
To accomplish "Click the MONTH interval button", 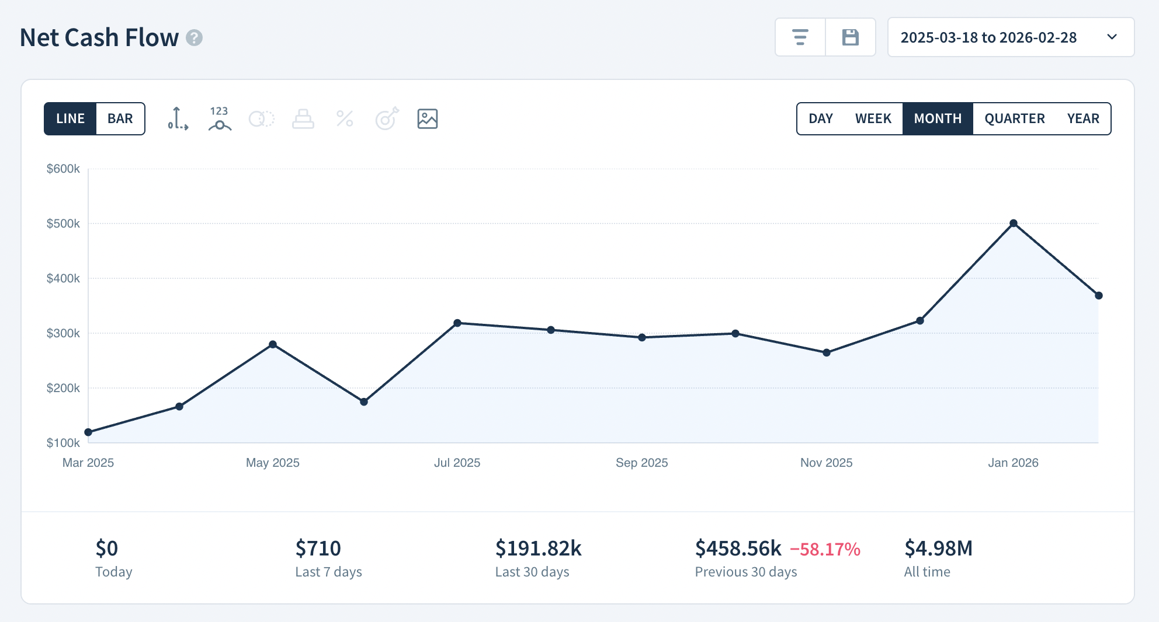I will [x=938, y=118].
